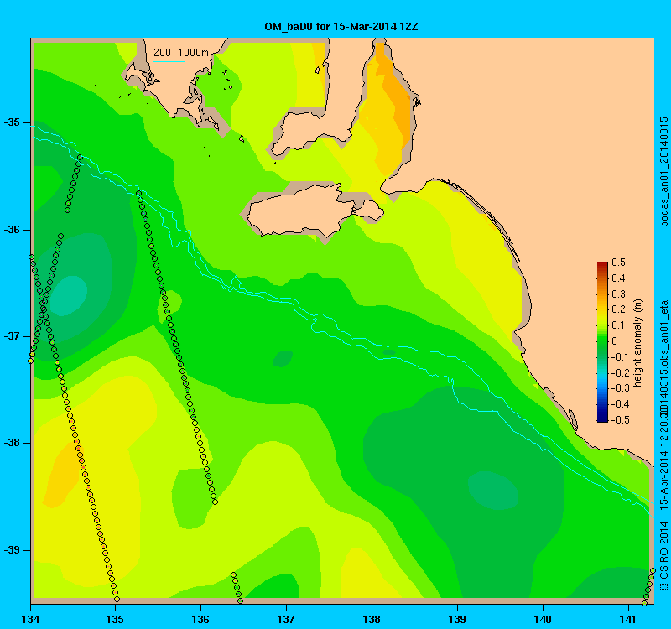671x629 pixels.
Task: Click the maximum 0.5 colorbar tick label
Action: [x=618, y=263]
